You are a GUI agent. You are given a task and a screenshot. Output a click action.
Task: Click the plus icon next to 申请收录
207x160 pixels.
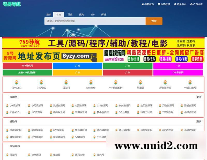(x=159, y=4)
